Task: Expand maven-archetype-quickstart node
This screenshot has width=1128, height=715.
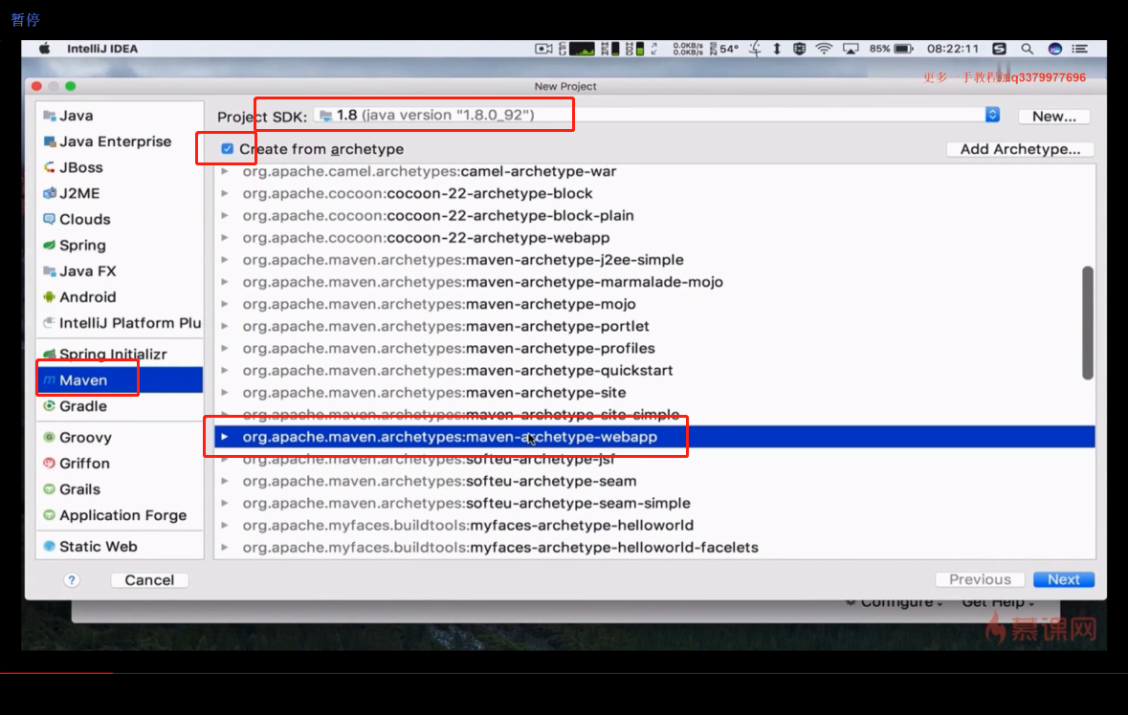Action: coord(225,370)
